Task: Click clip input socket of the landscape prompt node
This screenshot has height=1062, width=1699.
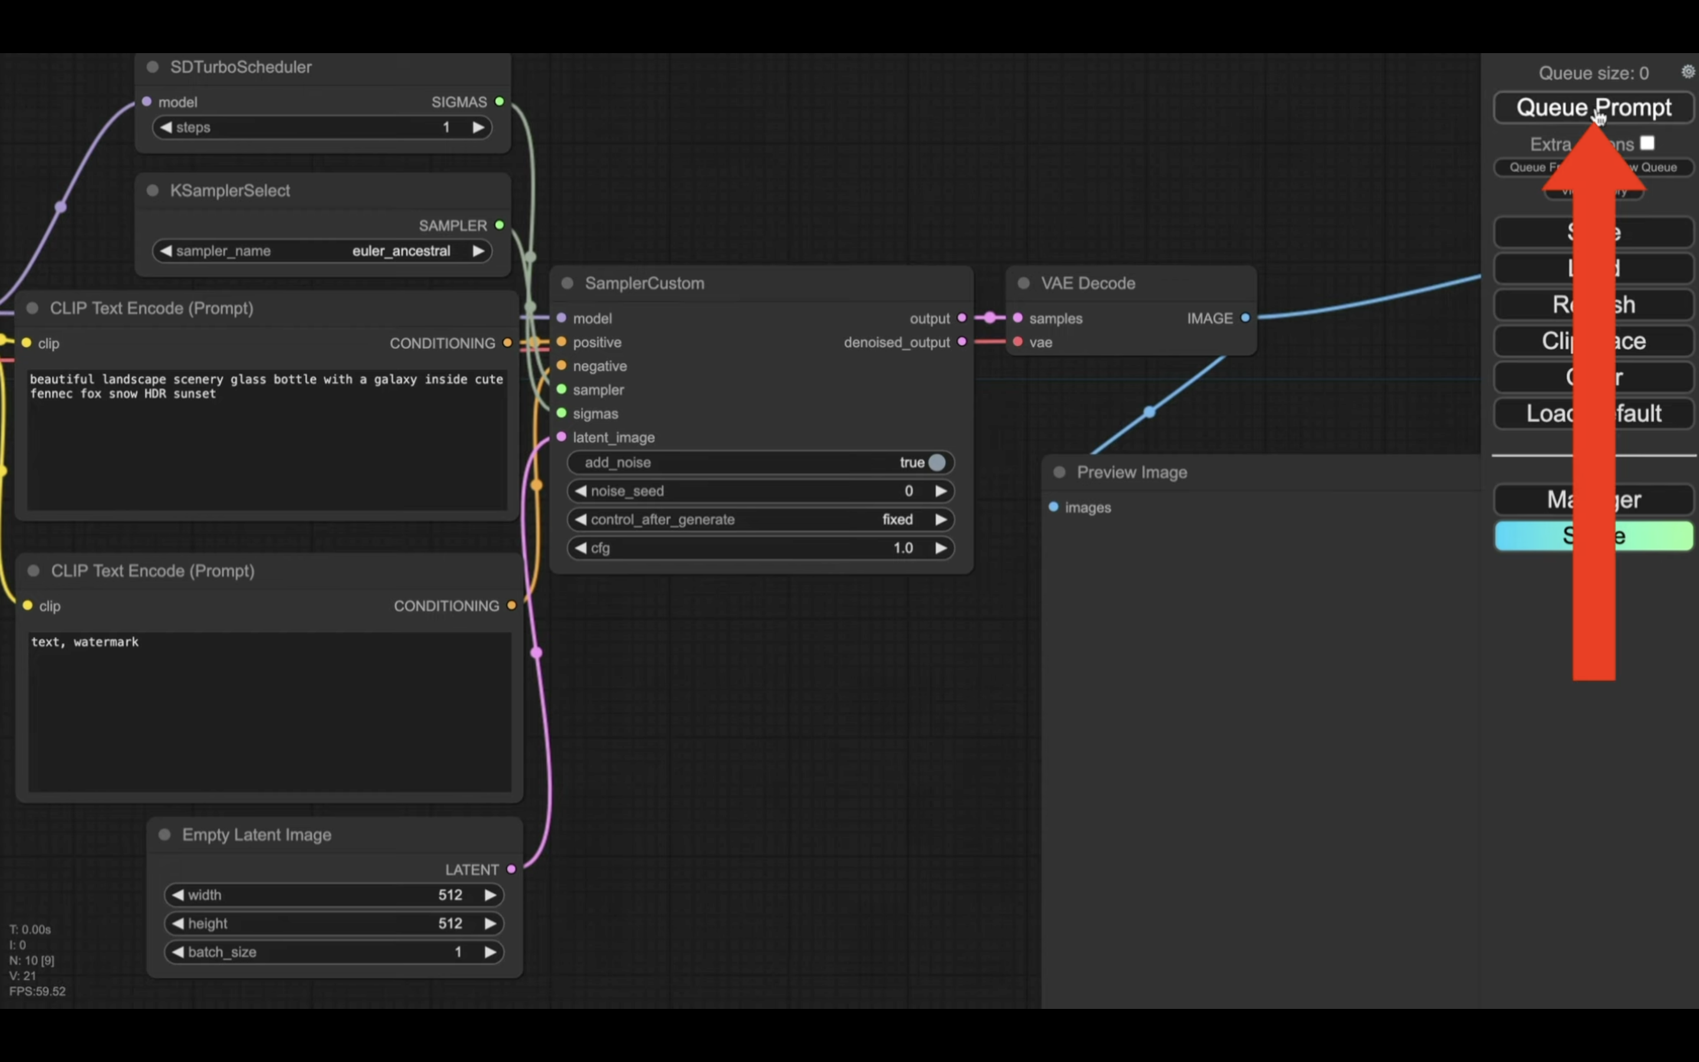Action: pyautogui.click(x=27, y=343)
